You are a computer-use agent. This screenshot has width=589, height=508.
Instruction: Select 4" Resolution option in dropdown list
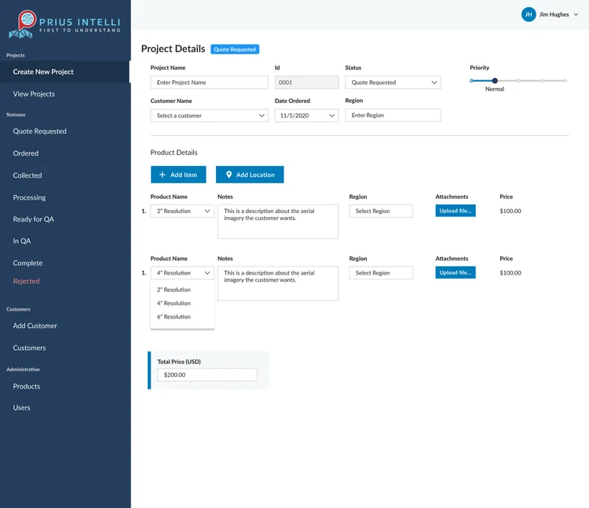point(174,304)
